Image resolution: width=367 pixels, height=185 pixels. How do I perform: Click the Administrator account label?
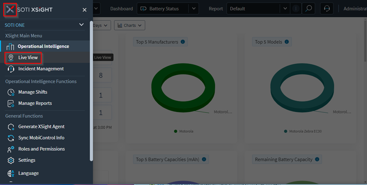pos(355,9)
